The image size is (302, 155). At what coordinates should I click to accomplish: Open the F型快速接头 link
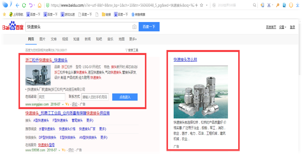point(60,121)
